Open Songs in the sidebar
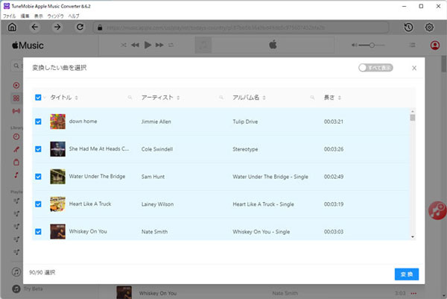This screenshot has height=299, width=447. tap(16, 175)
